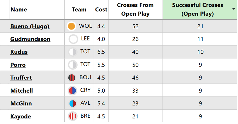Click the Crystal Palace badge icon

(72, 91)
